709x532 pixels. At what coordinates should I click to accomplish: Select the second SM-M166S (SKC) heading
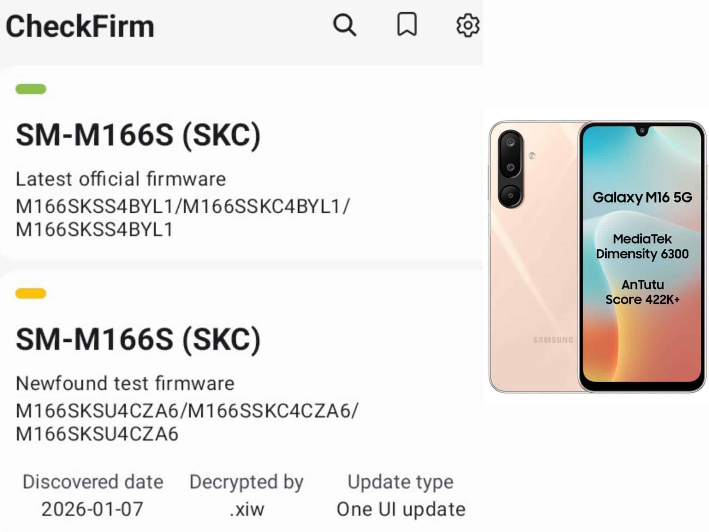tap(138, 340)
